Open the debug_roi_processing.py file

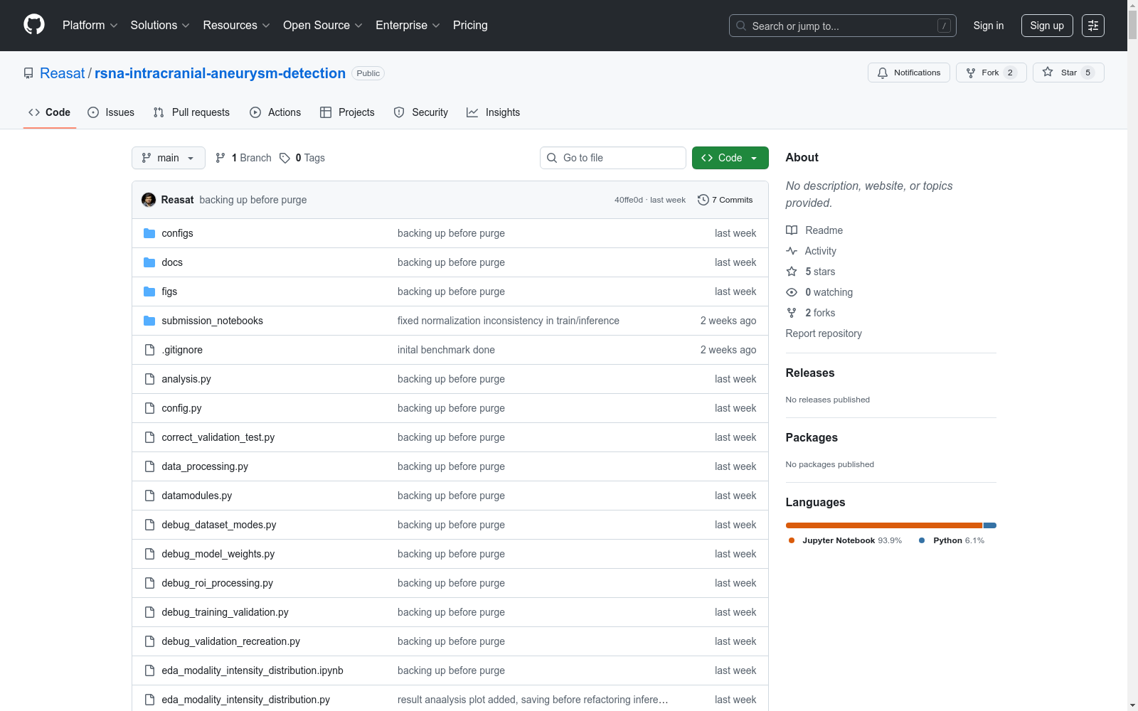pos(218,583)
